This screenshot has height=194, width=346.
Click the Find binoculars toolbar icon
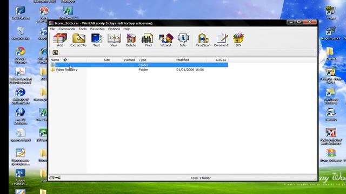point(148,40)
